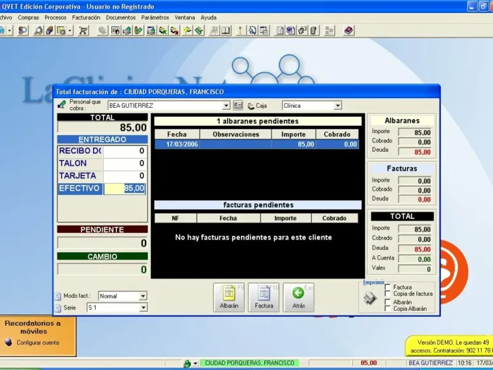Click the plain document icon left of the Word icon

click(x=280, y=30)
